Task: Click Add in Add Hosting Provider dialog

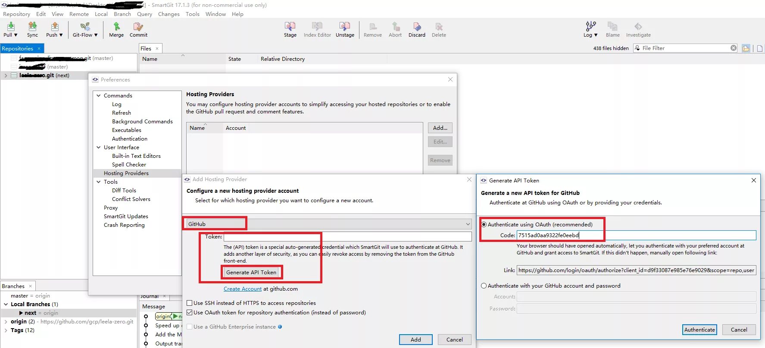Action: tap(415, 339)
